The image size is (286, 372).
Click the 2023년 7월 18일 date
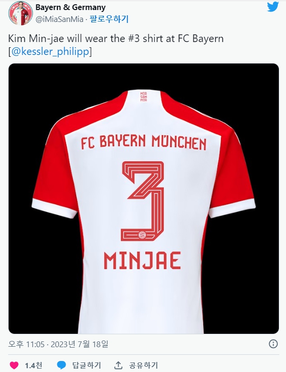coord(79,344)
